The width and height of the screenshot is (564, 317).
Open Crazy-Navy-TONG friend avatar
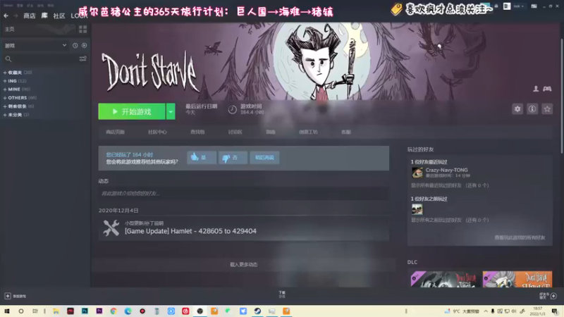tap(417, 173)
